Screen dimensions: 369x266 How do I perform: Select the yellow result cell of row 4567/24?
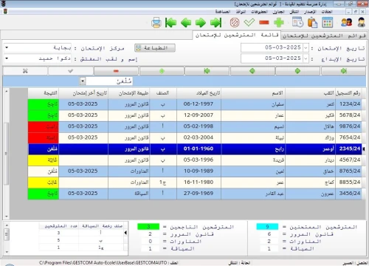point(44,160)
